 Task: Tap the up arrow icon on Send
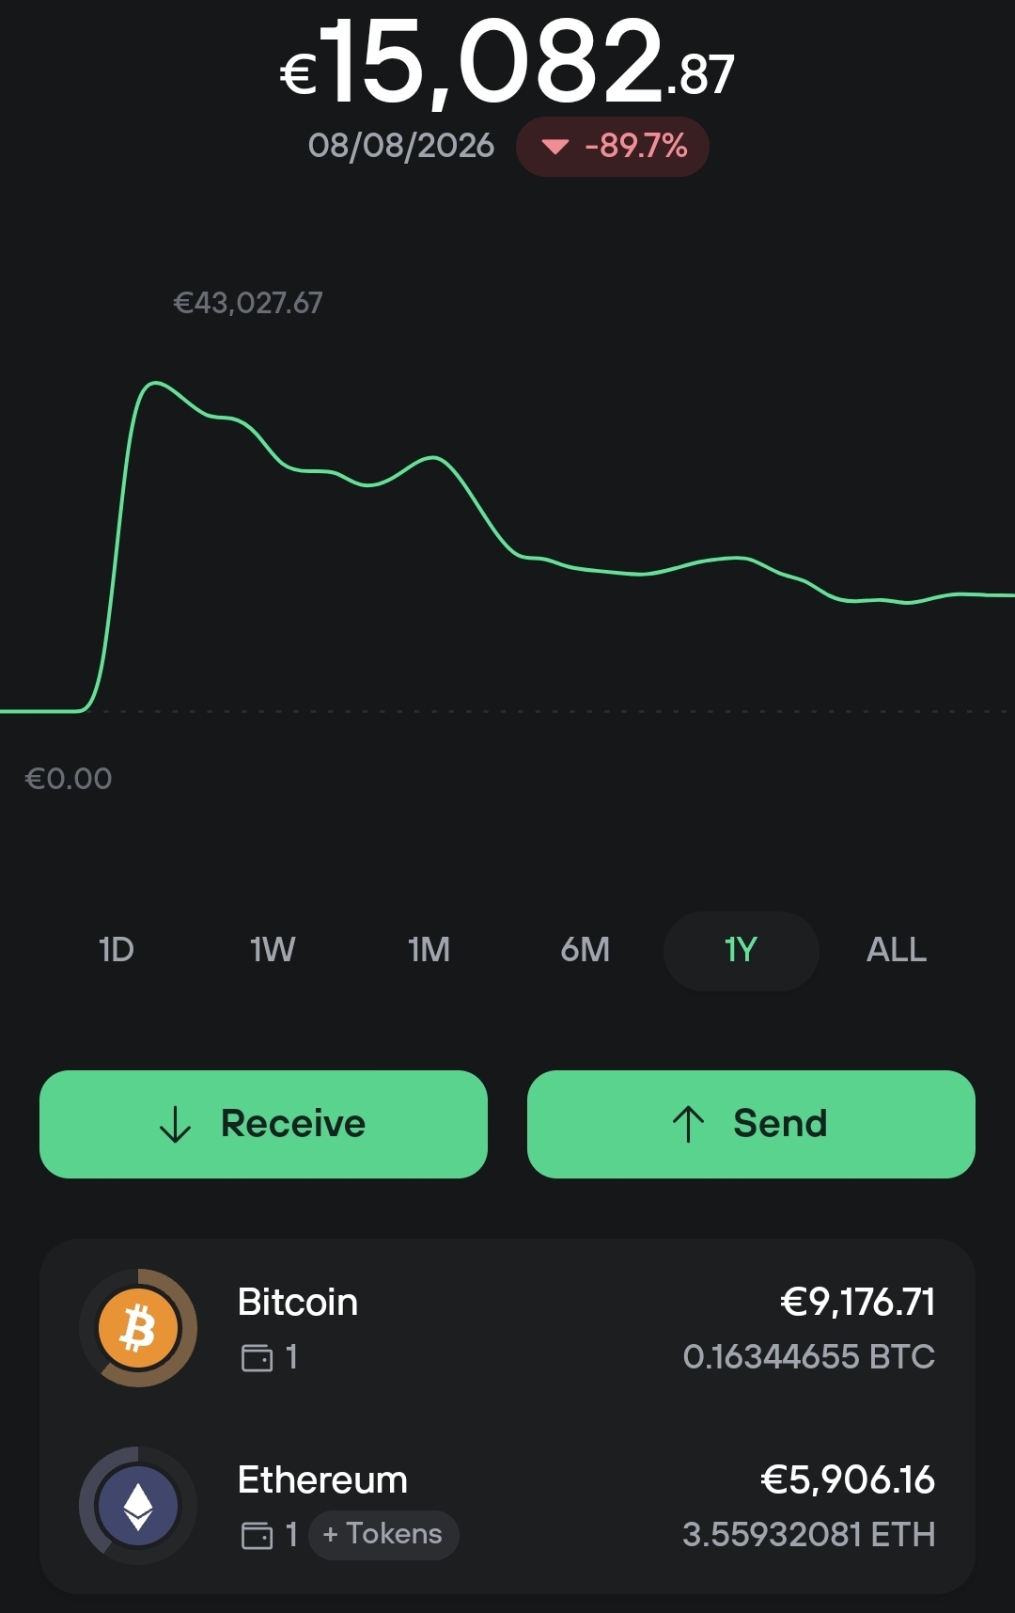(688, 1124)
